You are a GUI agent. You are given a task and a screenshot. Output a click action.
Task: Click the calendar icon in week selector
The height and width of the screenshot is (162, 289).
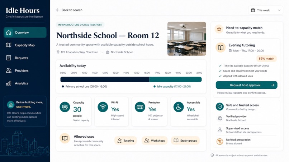pos(253,10)
